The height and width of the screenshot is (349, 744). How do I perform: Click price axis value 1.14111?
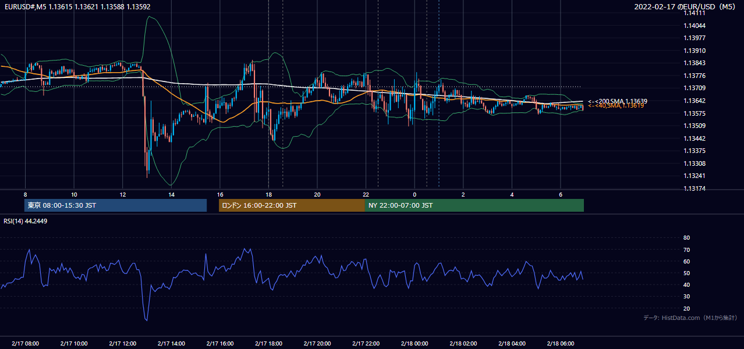[x=695, y=13]
